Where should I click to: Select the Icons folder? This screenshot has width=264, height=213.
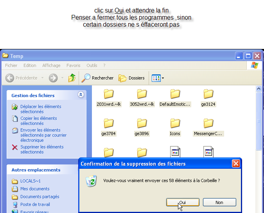tap(175, 123)
